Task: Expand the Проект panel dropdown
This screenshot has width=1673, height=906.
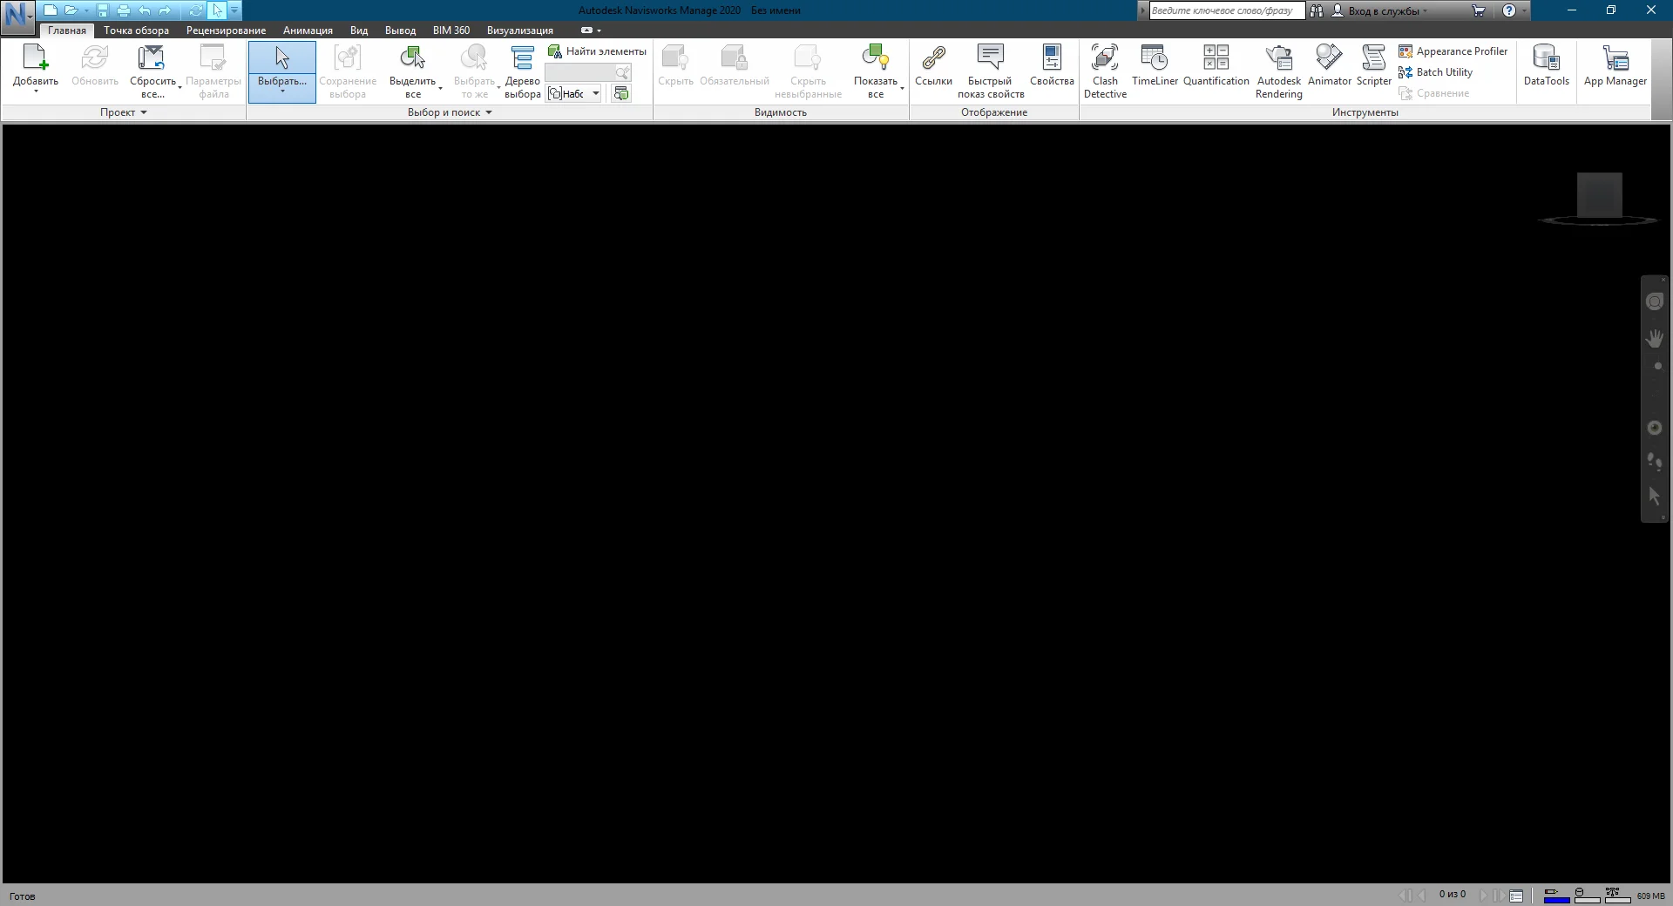Action: (124, 112)
